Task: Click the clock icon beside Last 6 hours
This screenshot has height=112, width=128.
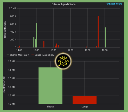Action: [107, 4]
